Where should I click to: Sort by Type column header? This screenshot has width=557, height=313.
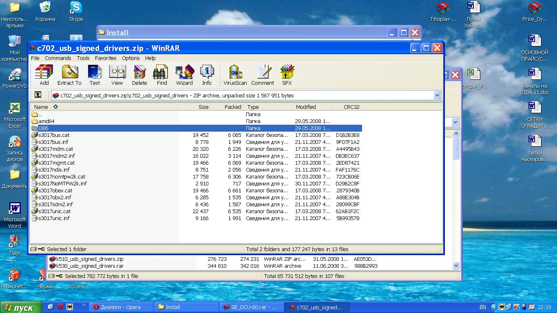tap(267, 107)
